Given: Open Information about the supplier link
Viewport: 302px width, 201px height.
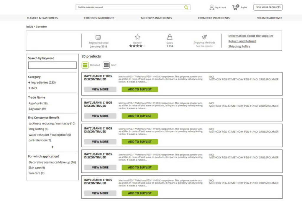Looking at the screenshot, I should (x=251, y=36).
